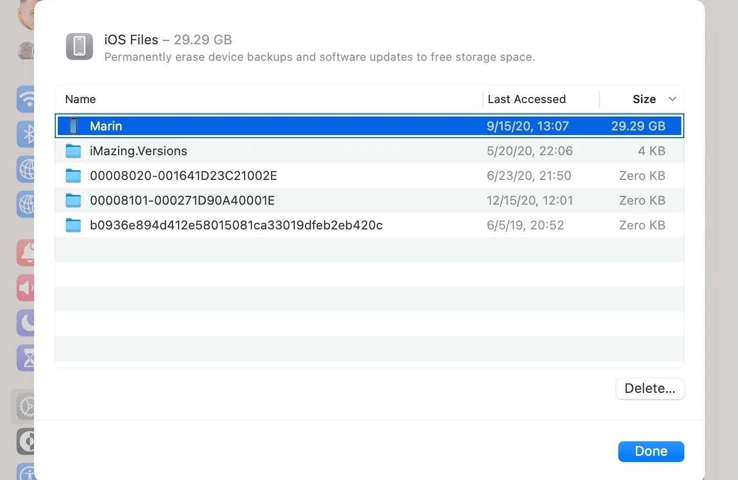Click the iOS Files device icon
The width and height of the screenshot is (738, 480).
[79, 46]
